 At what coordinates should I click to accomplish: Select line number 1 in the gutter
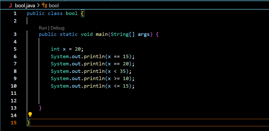click(15, 13)
